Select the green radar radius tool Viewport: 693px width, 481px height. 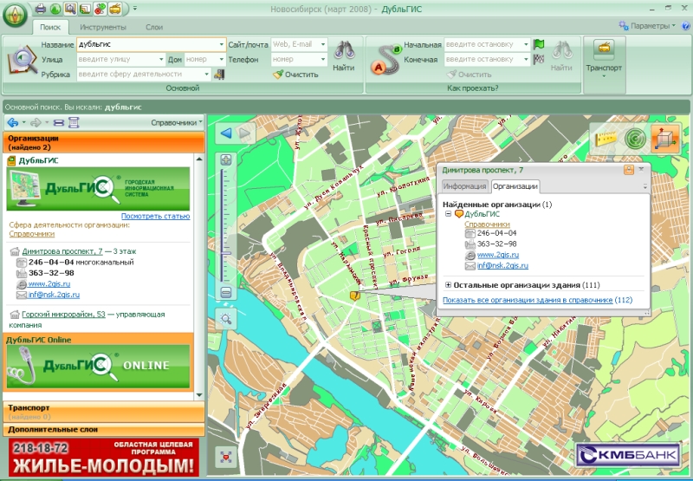coord(635,139)
